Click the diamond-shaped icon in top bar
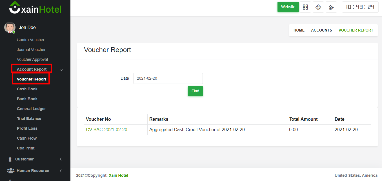 pos(318,7)
